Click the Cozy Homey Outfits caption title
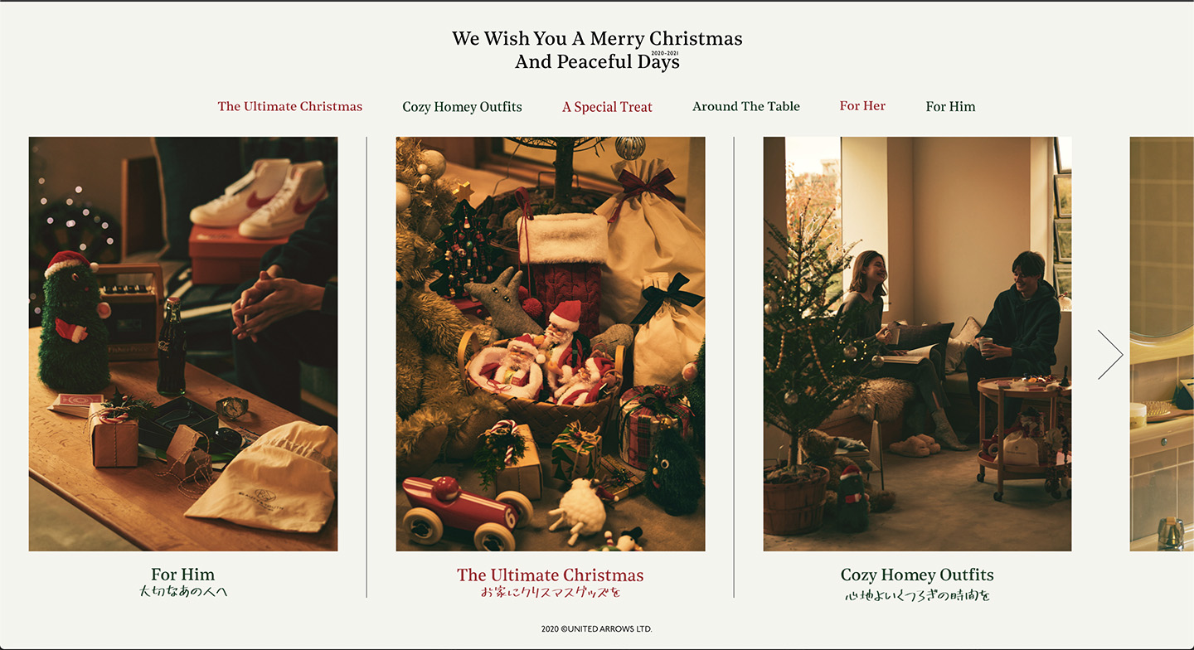 click(917, 575)
